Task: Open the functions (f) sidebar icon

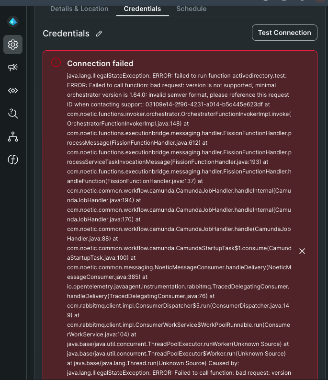Action: tap(13, 160)
